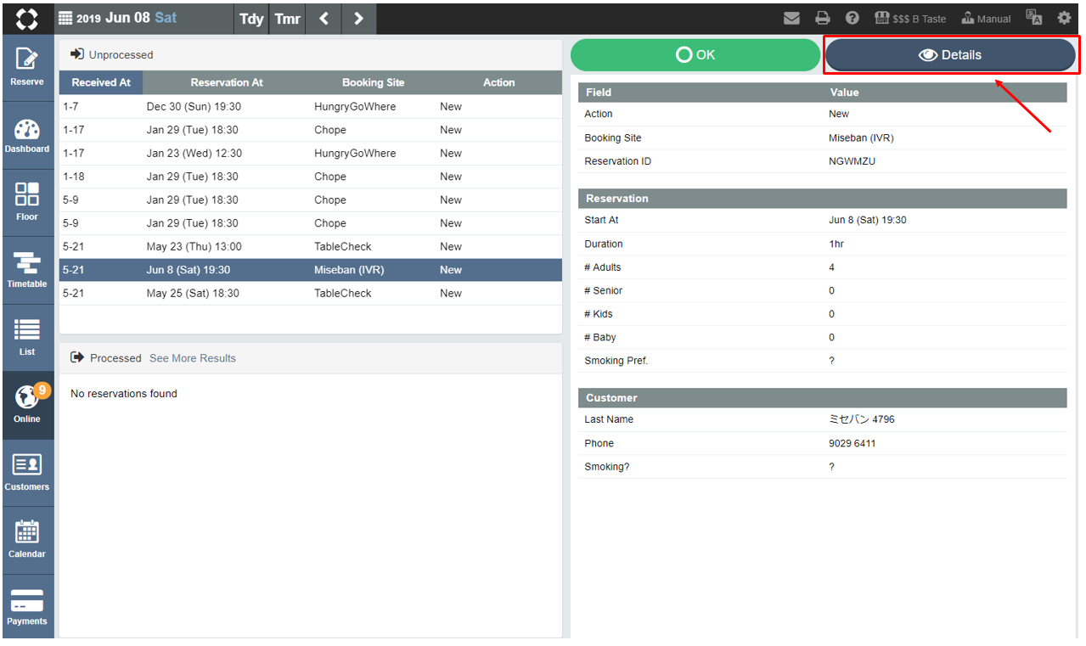The height and width of the screenshot is (646, 1086).
Task: Open the messages envelope icon
Action: [x=791, y=18]
